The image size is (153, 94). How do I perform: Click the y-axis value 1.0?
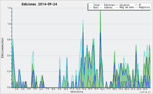pos(9,24)
